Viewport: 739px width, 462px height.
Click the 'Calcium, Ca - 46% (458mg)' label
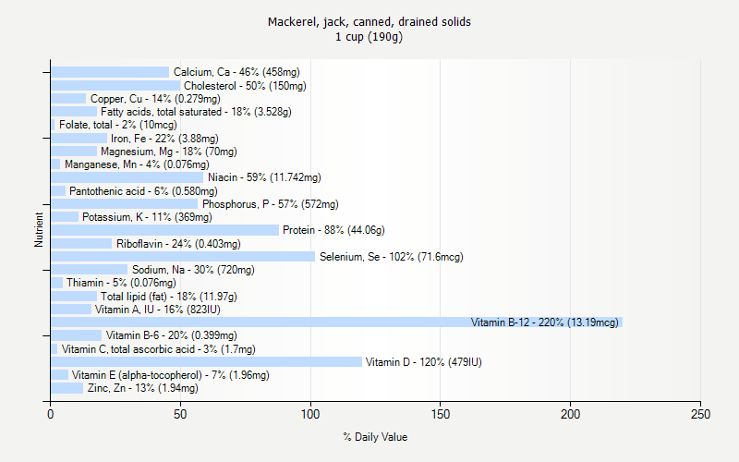[236, 72]
